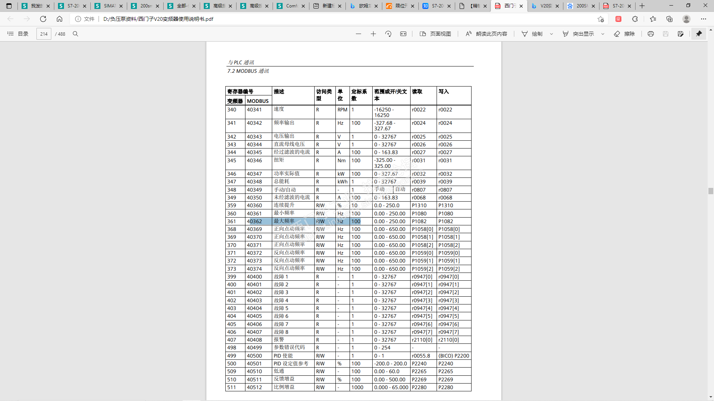This screenshot has width=714, height=401.
Task: Click the page number input field
Action: (44, 34)
